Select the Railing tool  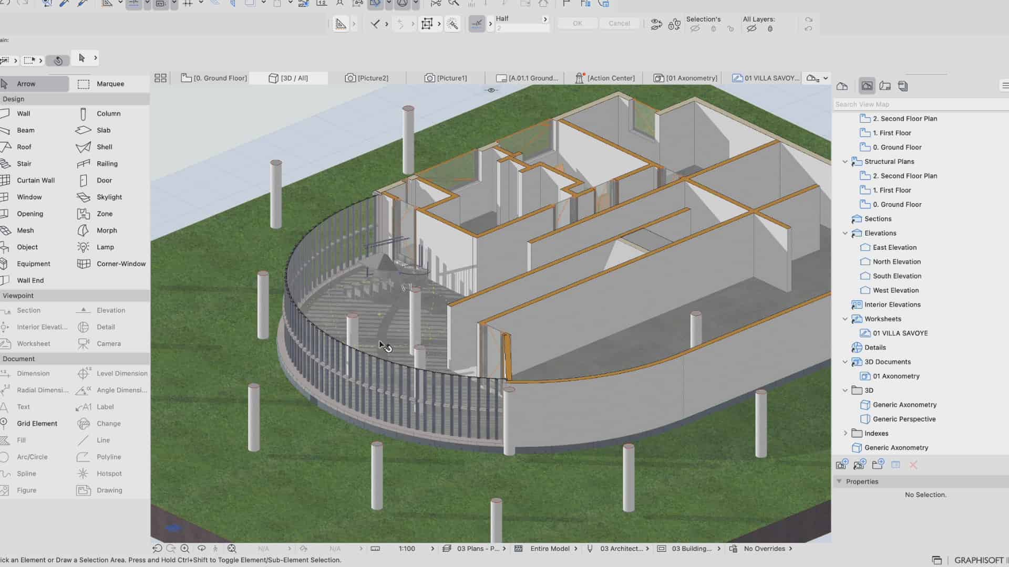pos(107,163)
